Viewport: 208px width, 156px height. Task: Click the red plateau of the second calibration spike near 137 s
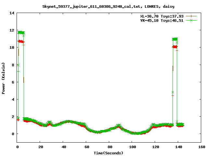tap(175, 47)
